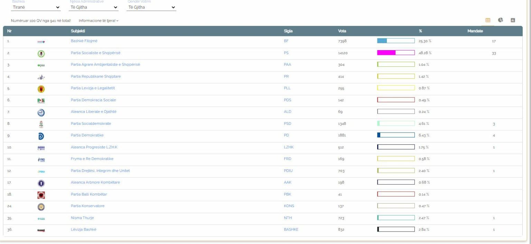Open Bashkë Fitojmë link
Viewport: 531px width, 244px height.
[x=84, y=41]
